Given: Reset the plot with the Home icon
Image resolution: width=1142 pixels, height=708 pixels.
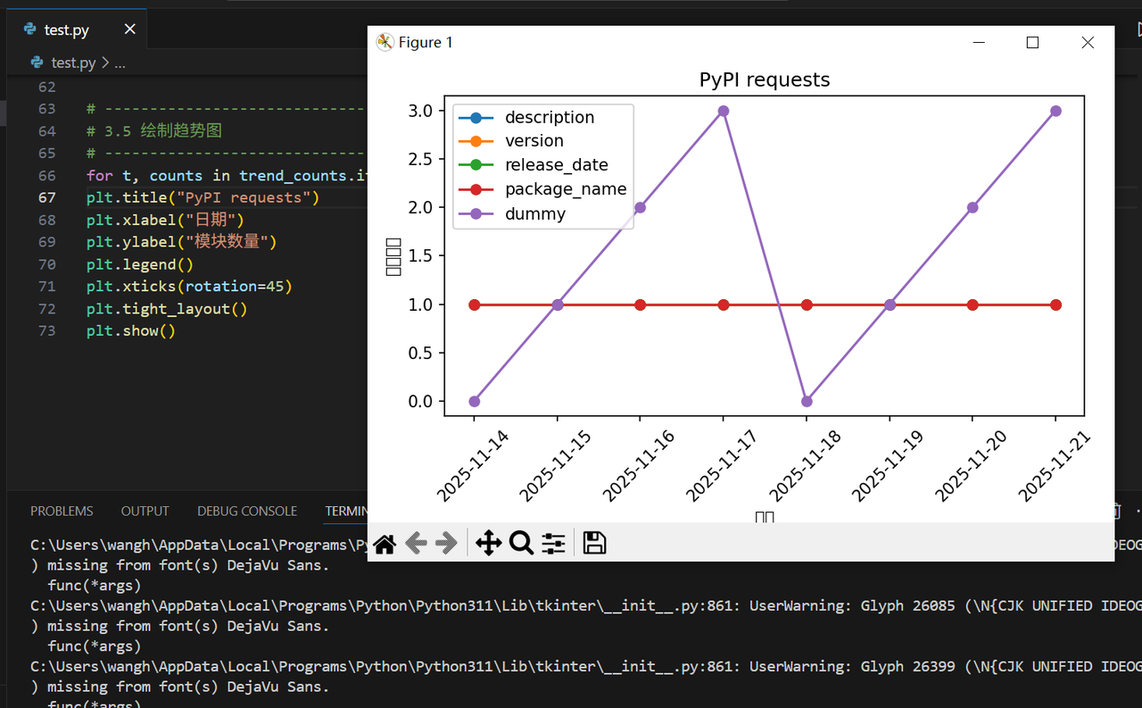Looking at the screenshot, I should click(385, 543).
